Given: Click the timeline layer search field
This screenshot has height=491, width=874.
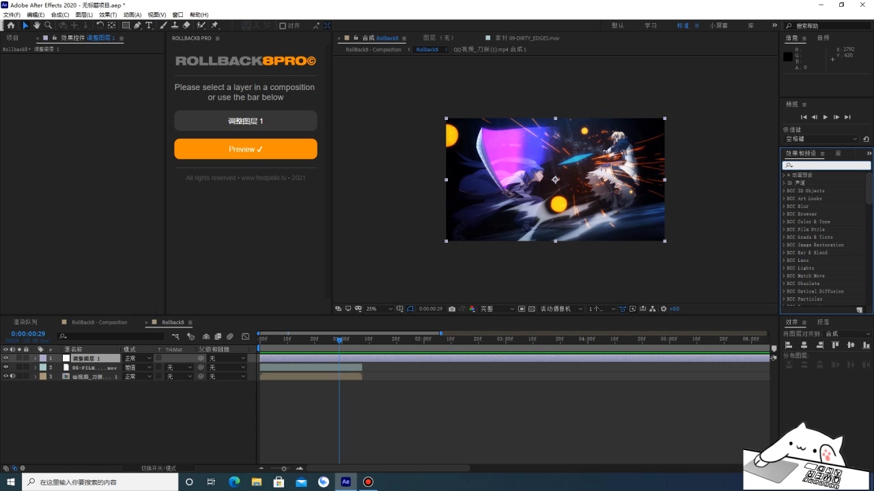Looking at the screenshot, I should [x=111, y=336].
